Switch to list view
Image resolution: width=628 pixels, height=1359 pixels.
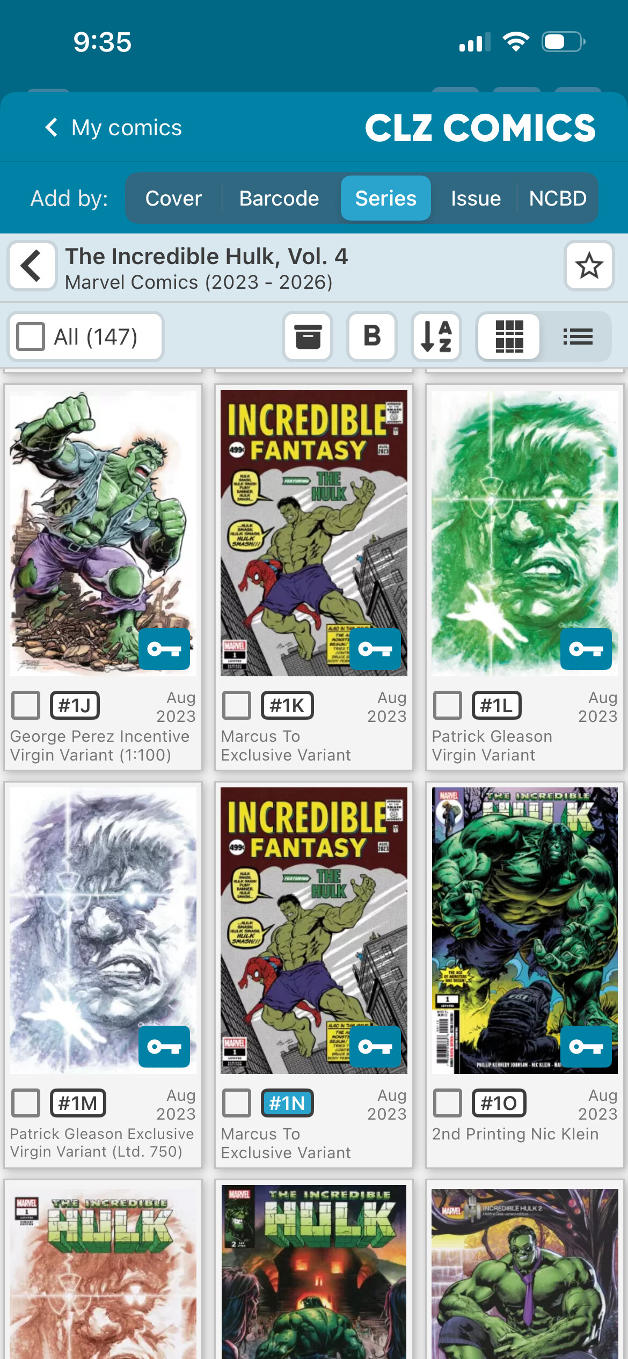coord(578,337)
